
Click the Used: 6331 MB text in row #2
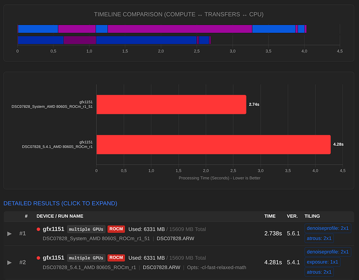147,258
